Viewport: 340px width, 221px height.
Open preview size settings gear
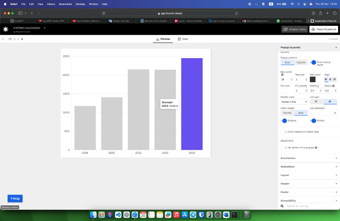pos(22,39)
